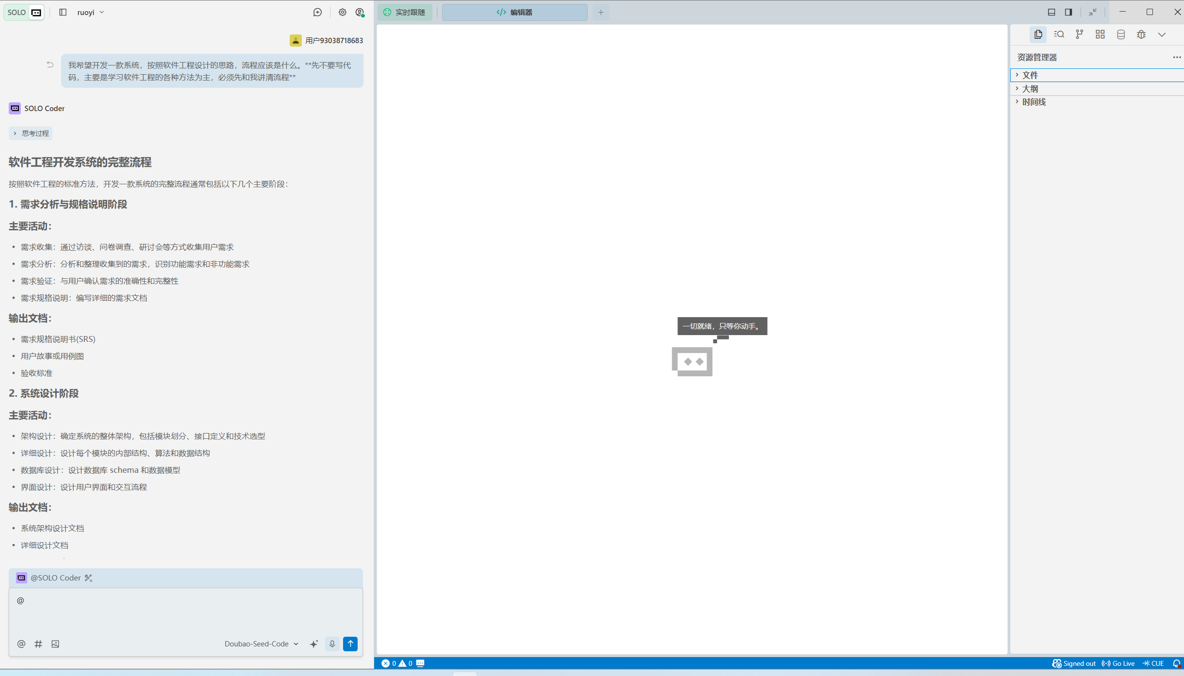1184x676 pixels.
Task: Open the settings gear icon
Action: (x=342, y=12)
